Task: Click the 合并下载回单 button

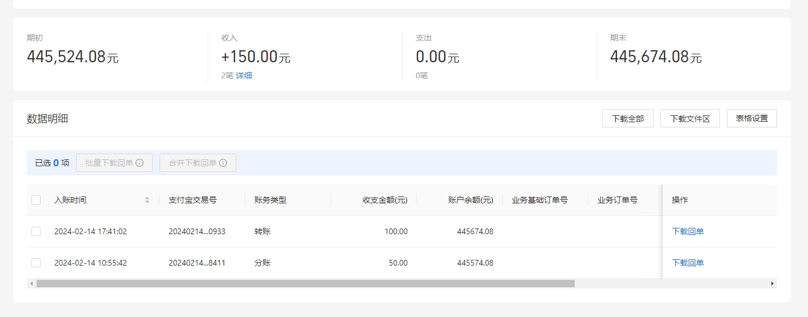Action: [x=198, y=163]
